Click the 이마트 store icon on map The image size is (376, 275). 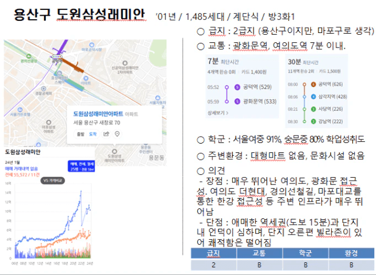coord(86,78)
